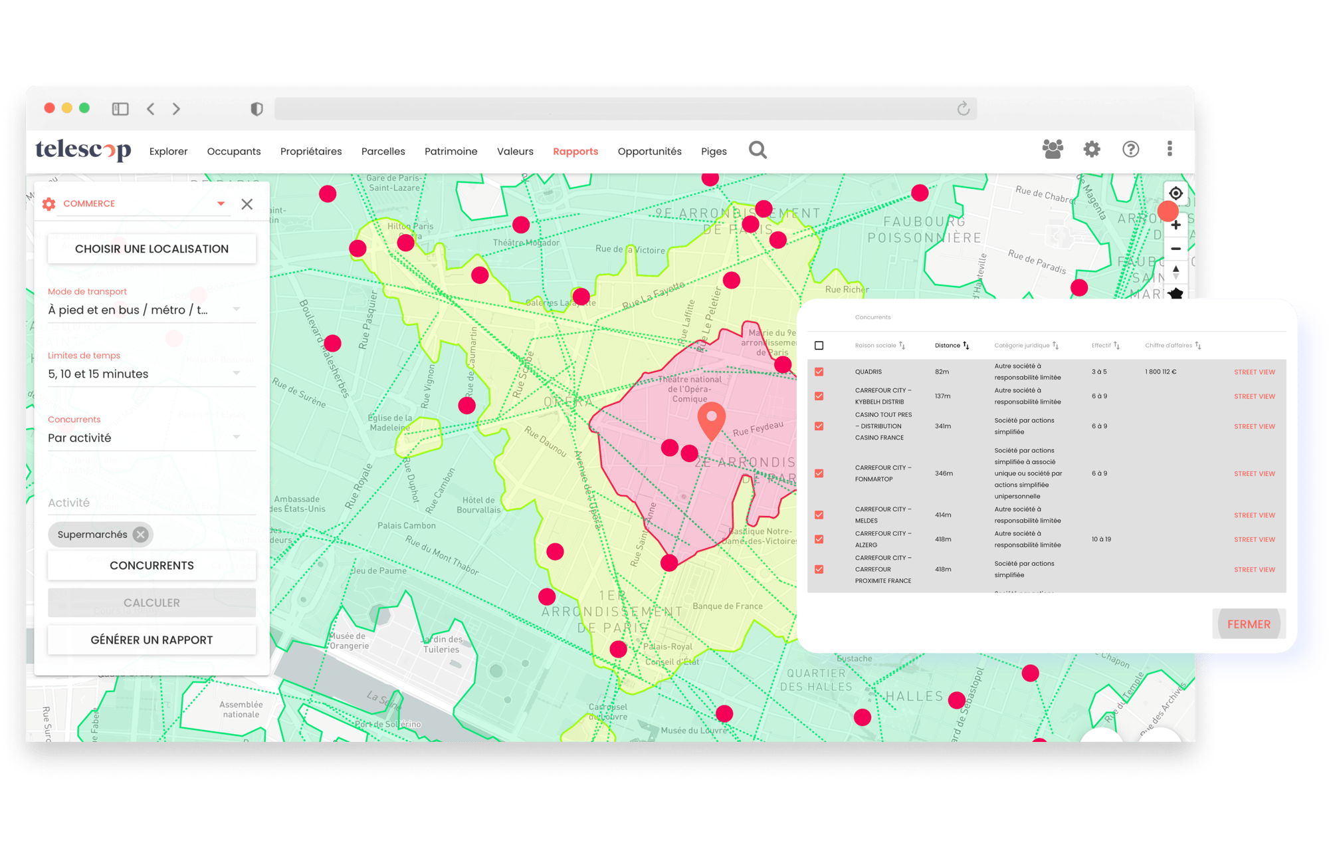Toggle the select-all checkbox in Concurrents header
Viewport: 1329px width, 859px height.
click(819, 346)
